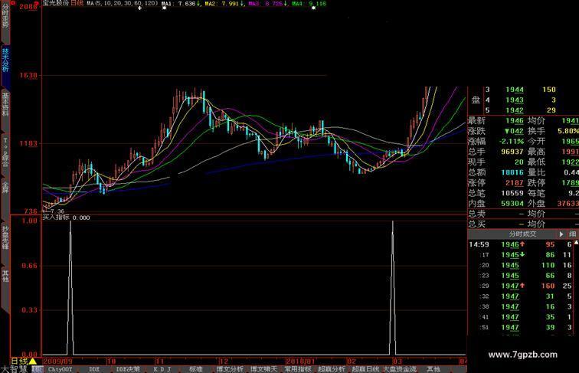Click the yellow triangle next to 日线
Image resolution: width=579 pixels, height=373 pixels.
coord(32,362)
